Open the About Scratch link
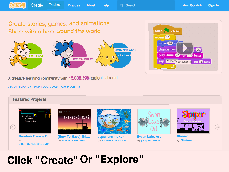229x172 pixels. pos(20,87)
